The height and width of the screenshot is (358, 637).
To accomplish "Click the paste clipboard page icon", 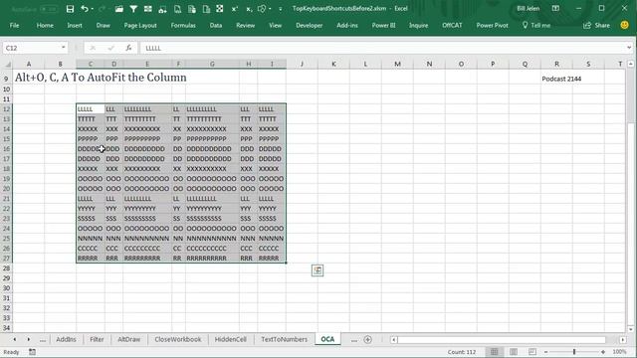I will pyautogui.click(x=192, y=9).
